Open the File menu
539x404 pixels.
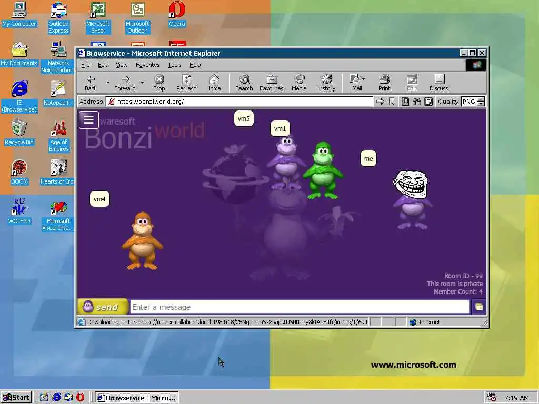click(x=85, y=65)
